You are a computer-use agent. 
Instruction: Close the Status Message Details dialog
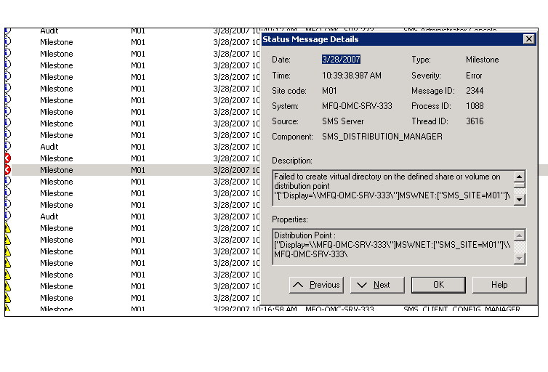pos(529,39)
